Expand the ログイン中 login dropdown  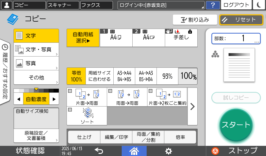pos(160,5)
